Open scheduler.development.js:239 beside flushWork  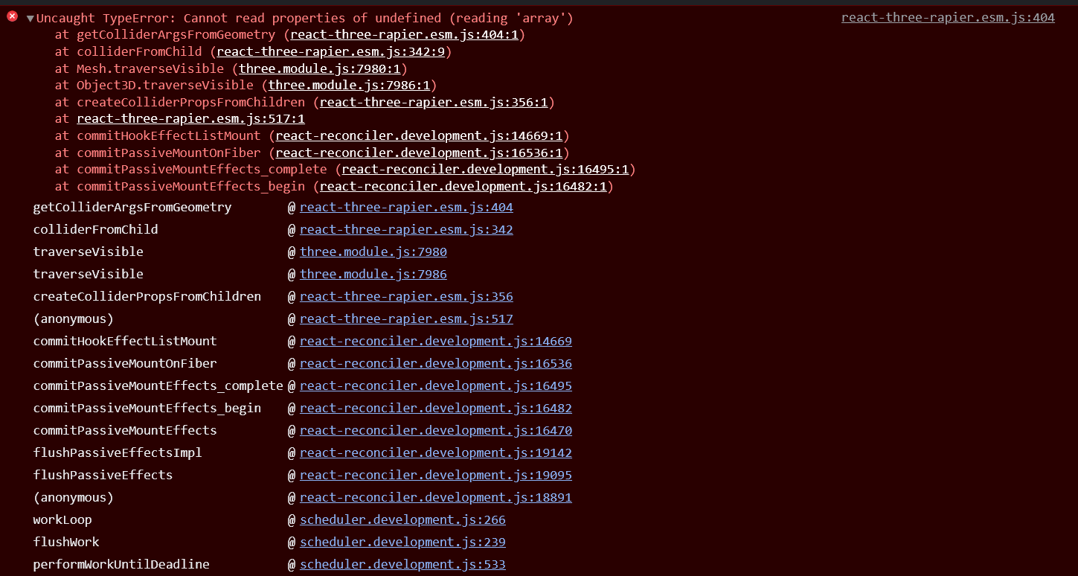click(x=402, y=542)
